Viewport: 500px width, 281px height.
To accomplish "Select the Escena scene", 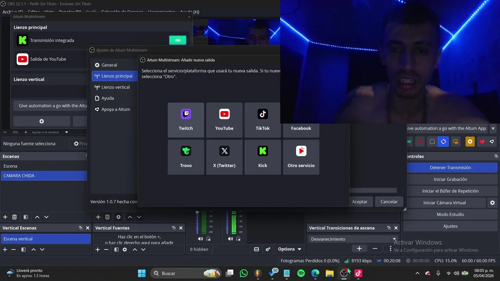I will click(x=44, y=166).
